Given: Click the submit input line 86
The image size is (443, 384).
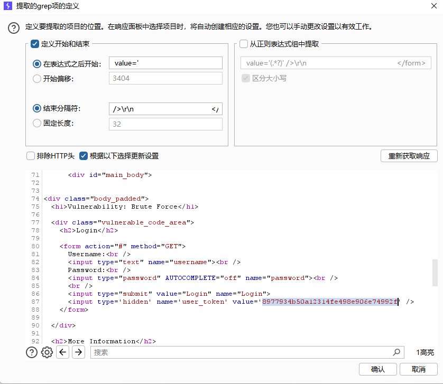Looking at the screenshot, I should 169,294.
